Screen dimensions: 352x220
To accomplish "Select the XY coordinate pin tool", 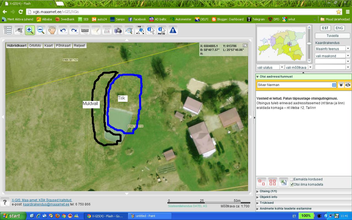I will click(x=140, y=30).
